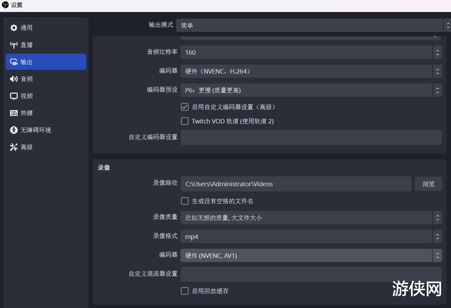This screenshot has height=308, width=451.
Task: Open the 通用 general settings via gear icon
Action: click(x=14, y=28)
